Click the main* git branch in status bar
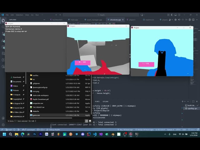The height and width of the screenshot is (150, 200). point(9,130)
